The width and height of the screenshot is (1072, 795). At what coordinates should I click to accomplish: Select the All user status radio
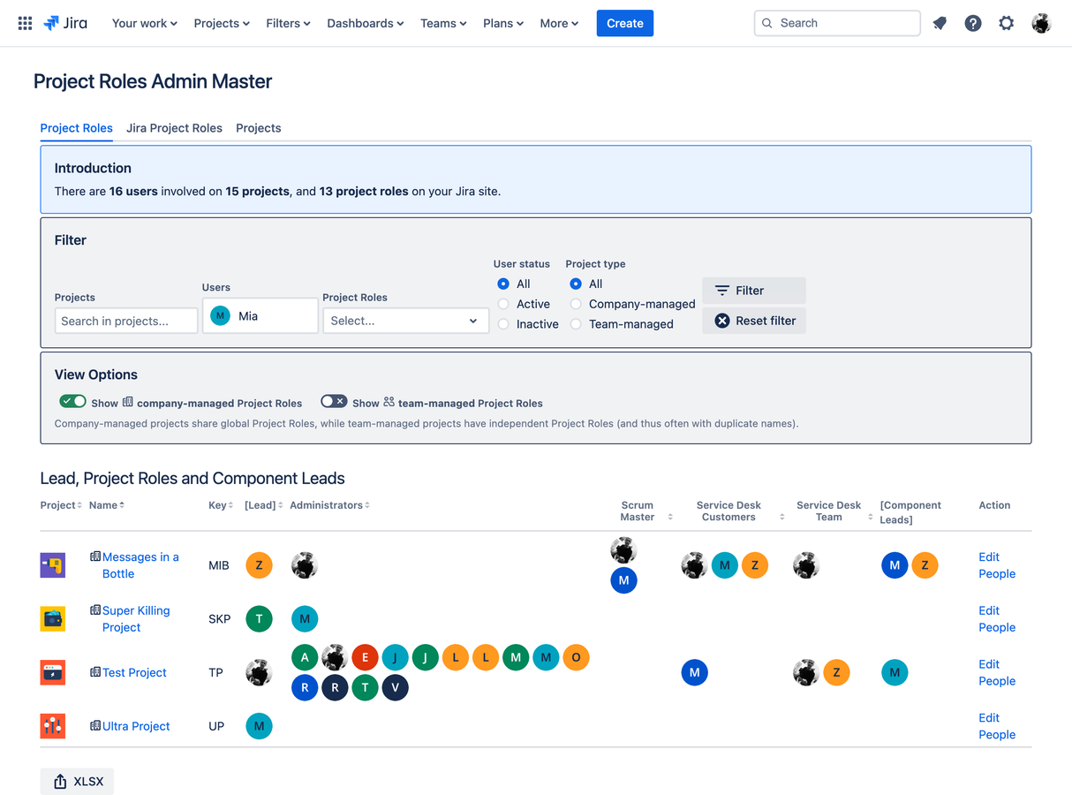click(x=503, y=284)
